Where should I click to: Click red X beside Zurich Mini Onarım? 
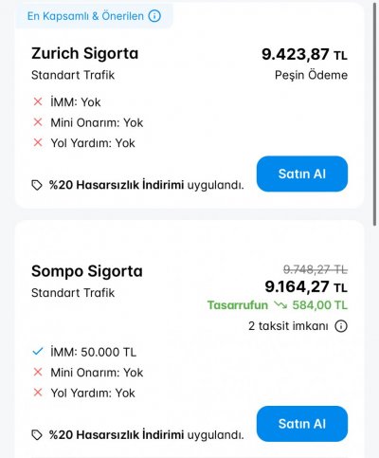[38, 122]
